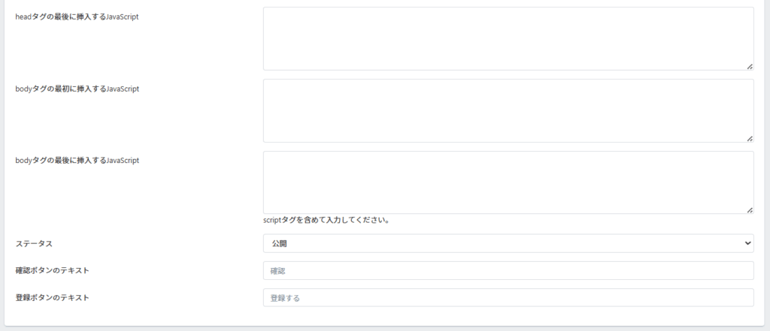This screenshot has width=770, height=331.
Task: Click the scriptタグを含めて入力してください help text
Action: pyautogui.click(x=326, y=221)
